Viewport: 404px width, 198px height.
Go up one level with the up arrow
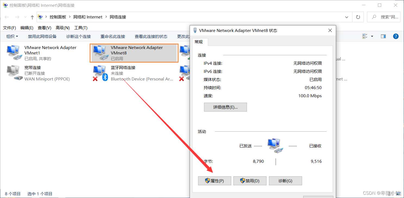click(32, 17)
